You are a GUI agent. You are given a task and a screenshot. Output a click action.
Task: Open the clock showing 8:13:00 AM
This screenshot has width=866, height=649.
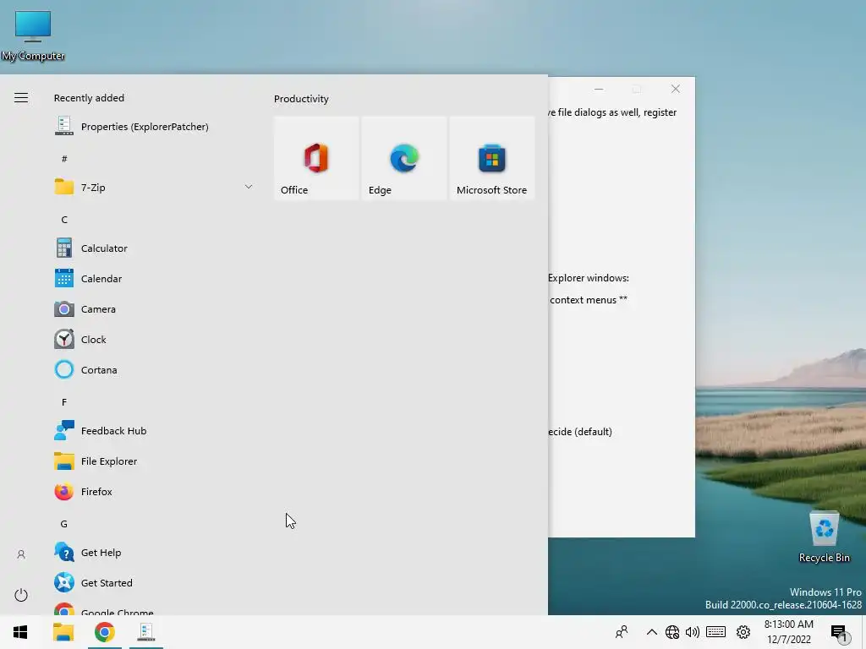(x=789, y=632)
